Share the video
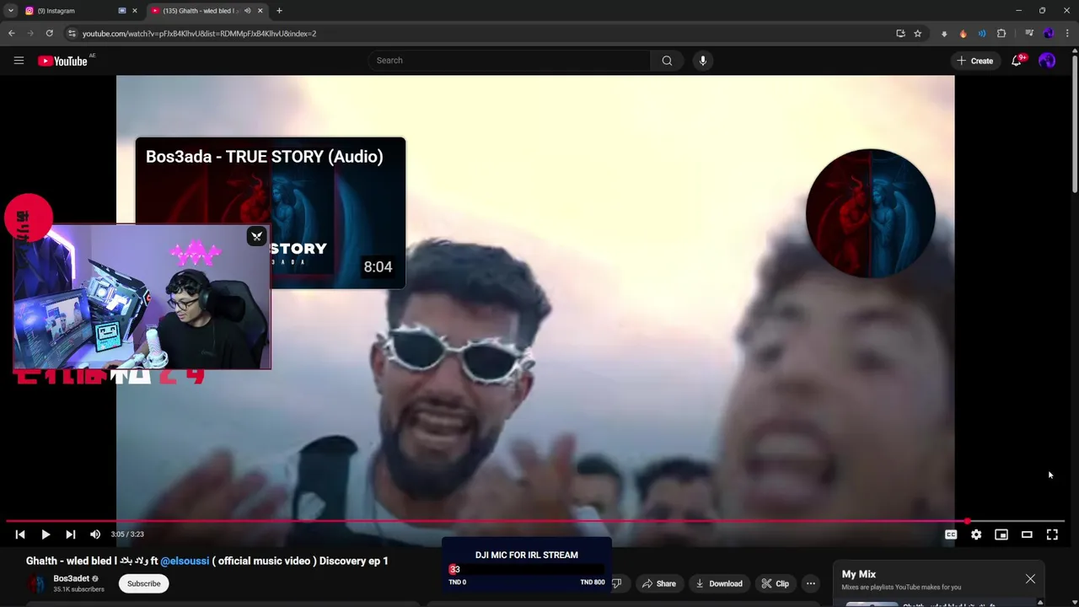Screen dimensions: 1079x607 point(658,583)
